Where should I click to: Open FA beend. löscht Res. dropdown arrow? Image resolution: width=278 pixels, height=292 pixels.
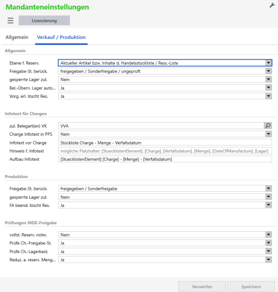[x=268, y=205]
